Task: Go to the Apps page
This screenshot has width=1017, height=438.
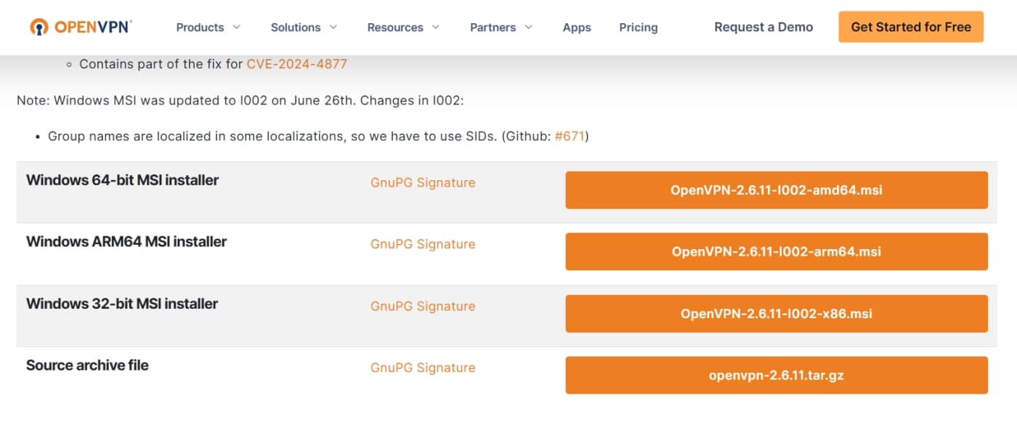Action: pyautogui.click(x=577, y=28)
